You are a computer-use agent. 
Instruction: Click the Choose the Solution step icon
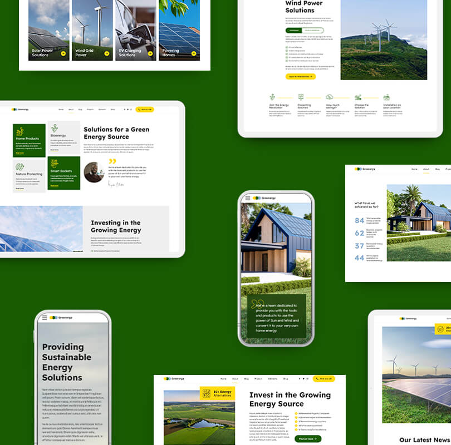[x=358, y=97]
